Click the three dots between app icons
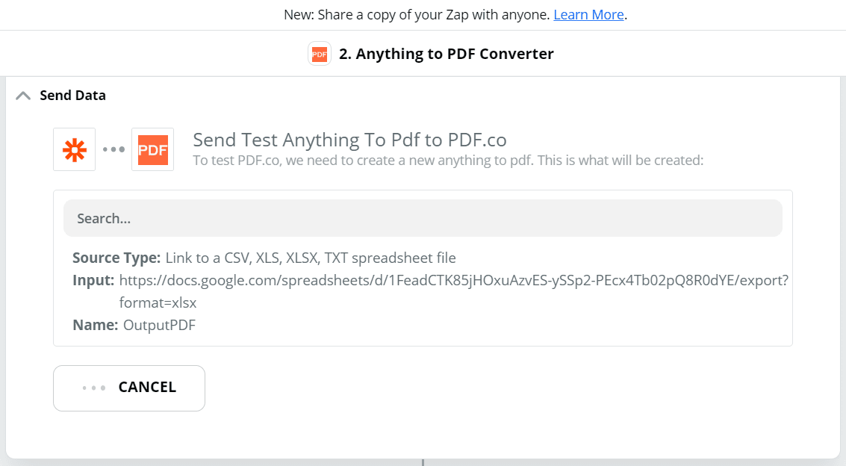Image resolution: width=846 pixels, height=466 pixels. [x=113, y=149]
